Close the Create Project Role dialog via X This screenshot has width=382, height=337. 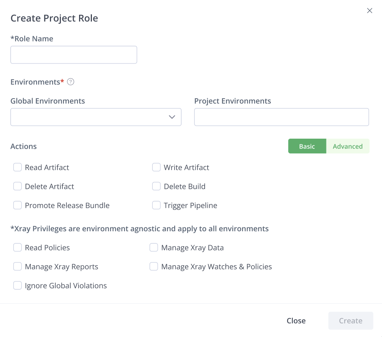coord(370,11)
